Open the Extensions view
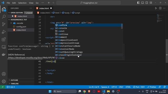 (x=4, y=39)
